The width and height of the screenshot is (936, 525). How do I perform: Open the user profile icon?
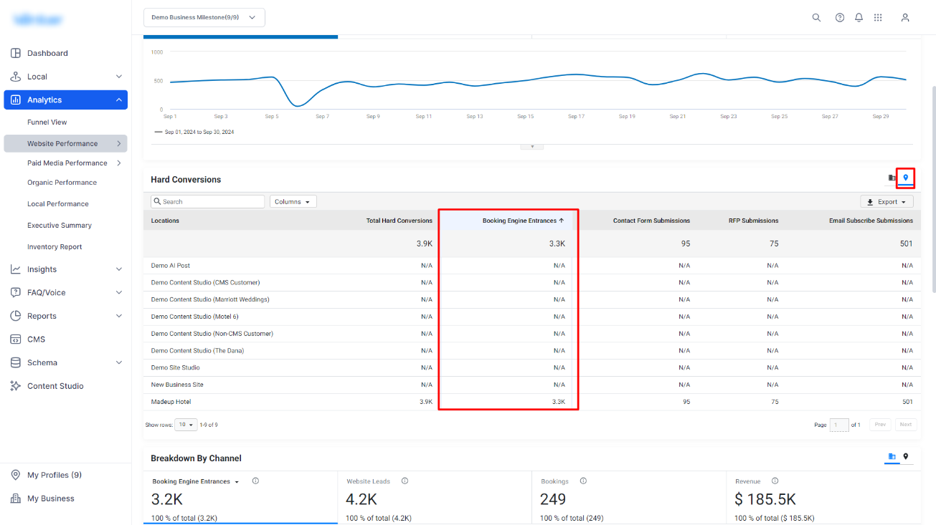coord(905,18)
